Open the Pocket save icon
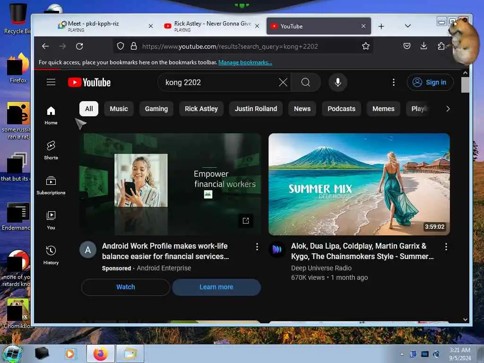Image resolution: width=484 pixels, height=363 pixels. click(407, 46)
